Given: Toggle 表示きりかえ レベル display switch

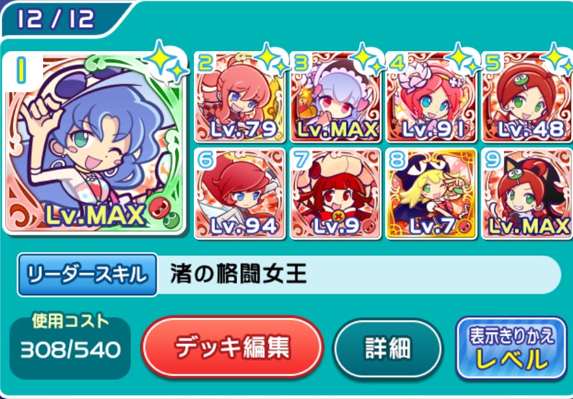Looking at the screenshot, I should [x=512, y=347].
